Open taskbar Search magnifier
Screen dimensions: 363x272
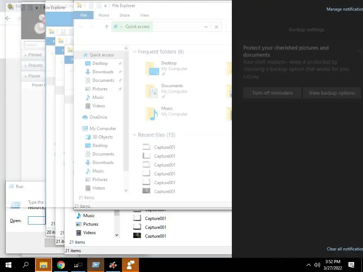(26, 265)
